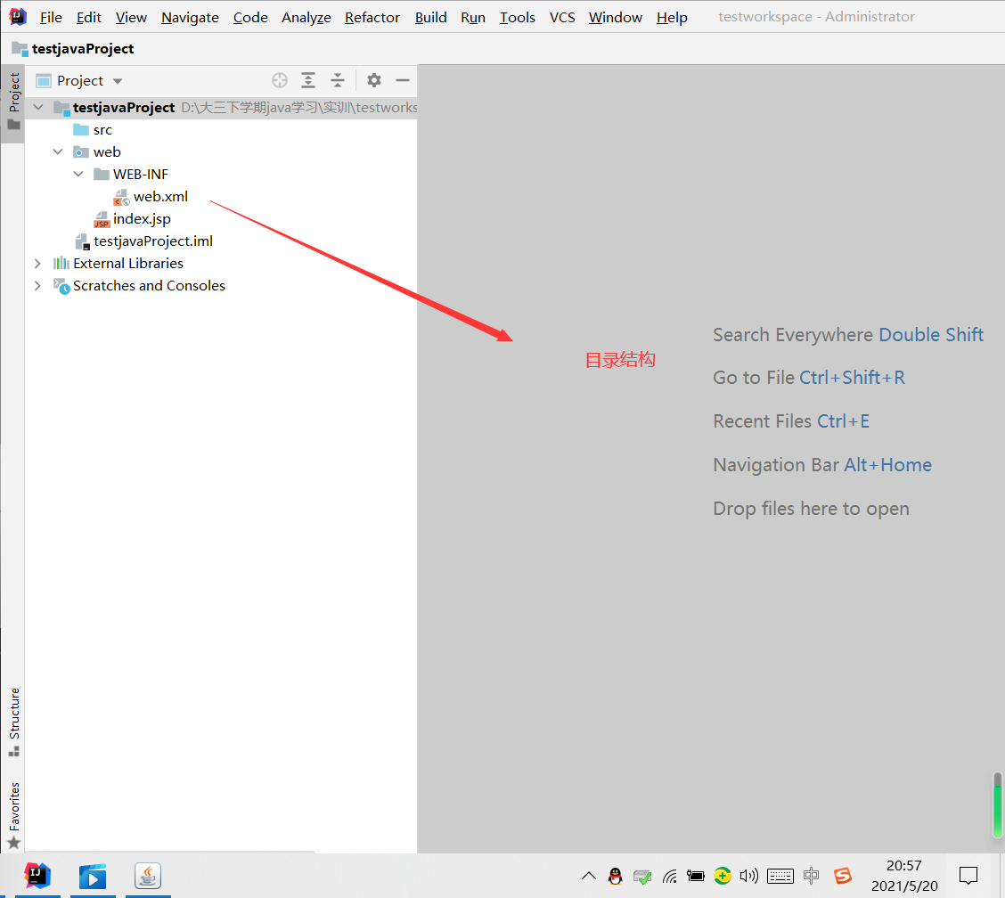Open the VCS menu
The height and width of the screenshot is (898, 1005).
(x=562, y=17)
